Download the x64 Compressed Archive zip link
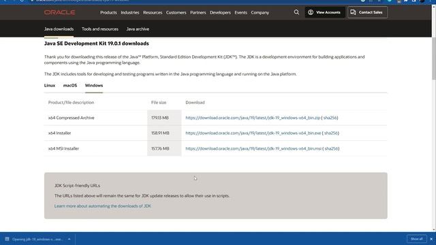 [x=253, y=118]
